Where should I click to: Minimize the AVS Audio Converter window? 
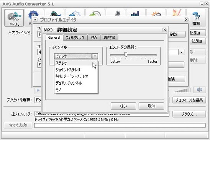tap(202, 4)
